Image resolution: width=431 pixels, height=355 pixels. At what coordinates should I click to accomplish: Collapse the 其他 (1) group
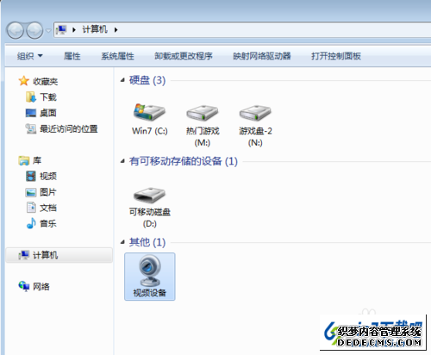122,242
